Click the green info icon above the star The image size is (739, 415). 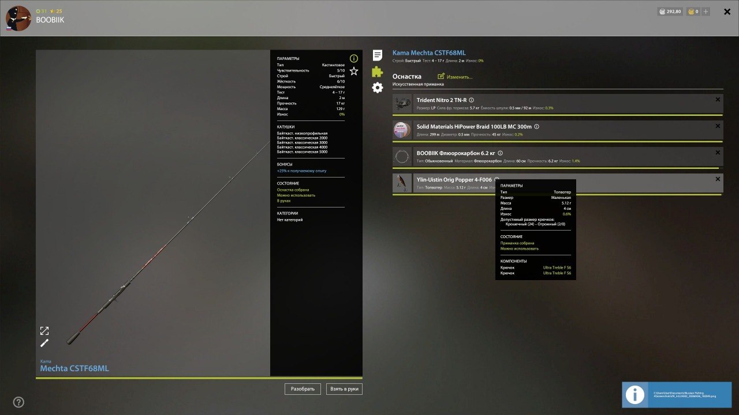[354, 58]
